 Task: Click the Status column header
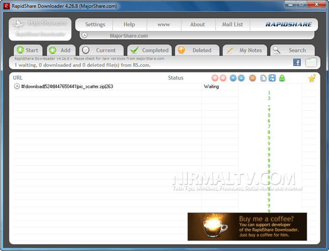(176, 78)
